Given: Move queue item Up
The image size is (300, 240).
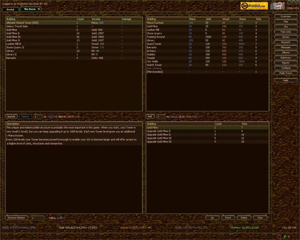Looking at the screenshot, I should [x=212, y=218].
